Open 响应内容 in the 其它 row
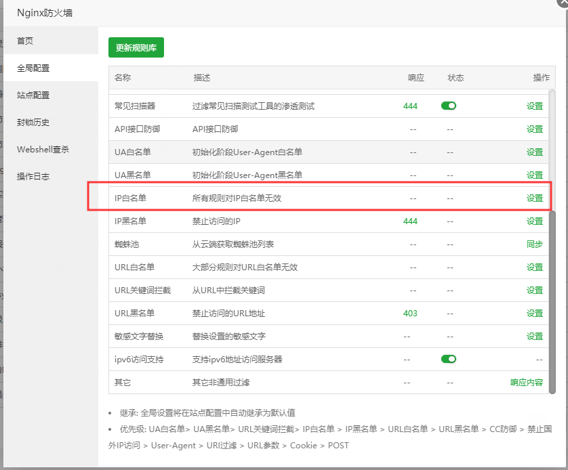The width and height of the screenshot is (568, 470). point(527,383)
